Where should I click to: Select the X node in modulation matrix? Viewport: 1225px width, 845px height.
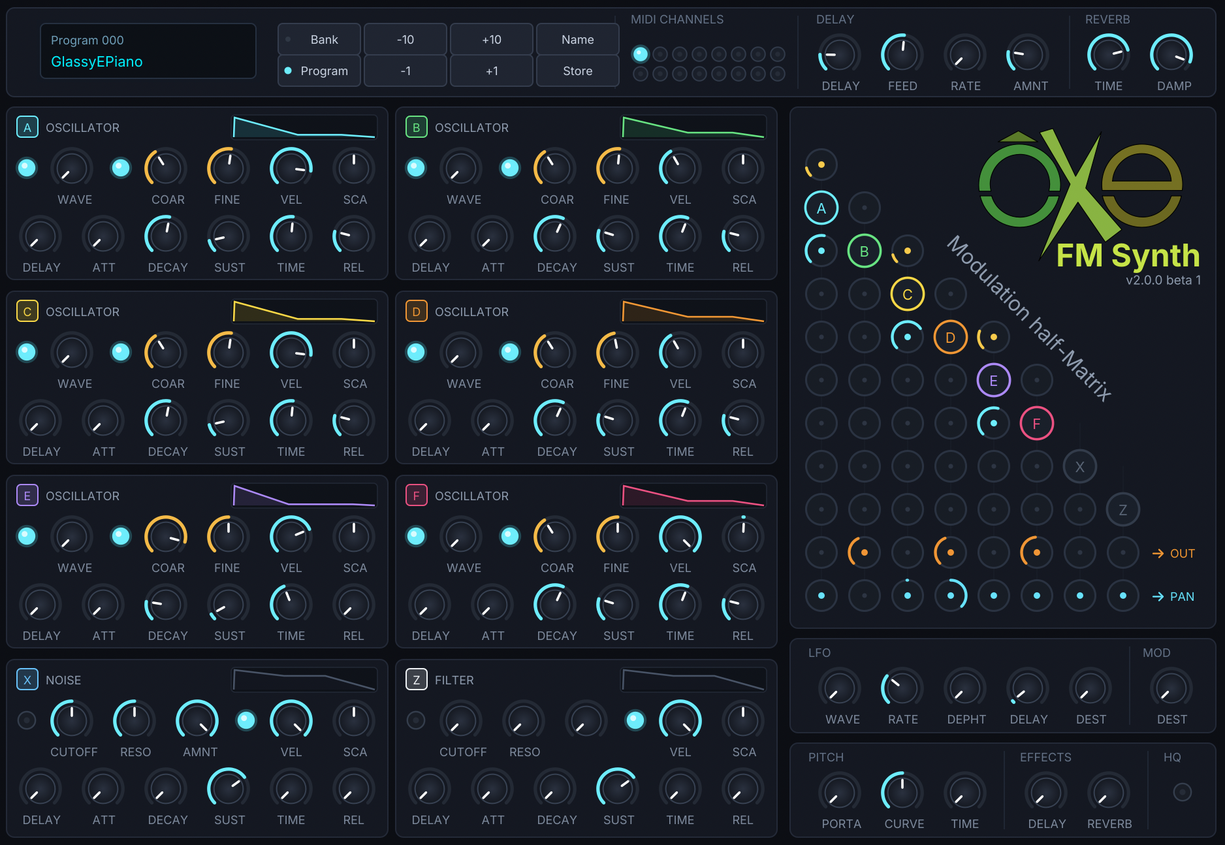coord(1080,466)
